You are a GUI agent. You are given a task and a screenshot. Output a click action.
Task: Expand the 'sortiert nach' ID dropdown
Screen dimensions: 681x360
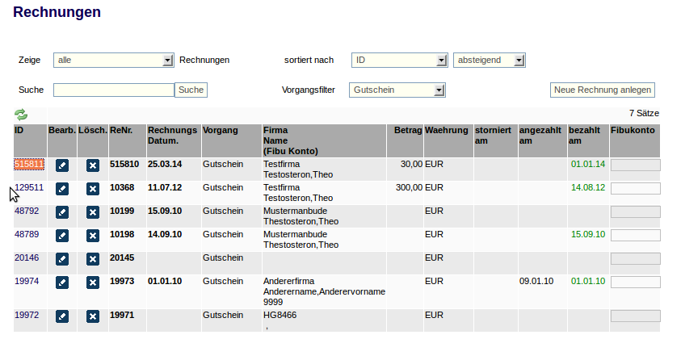399,60
